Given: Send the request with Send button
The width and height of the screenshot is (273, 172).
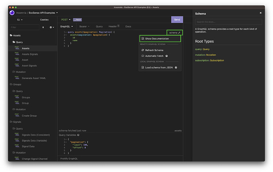Looking at the screenshot, I should pyautogui.click(x=177, y=20).
